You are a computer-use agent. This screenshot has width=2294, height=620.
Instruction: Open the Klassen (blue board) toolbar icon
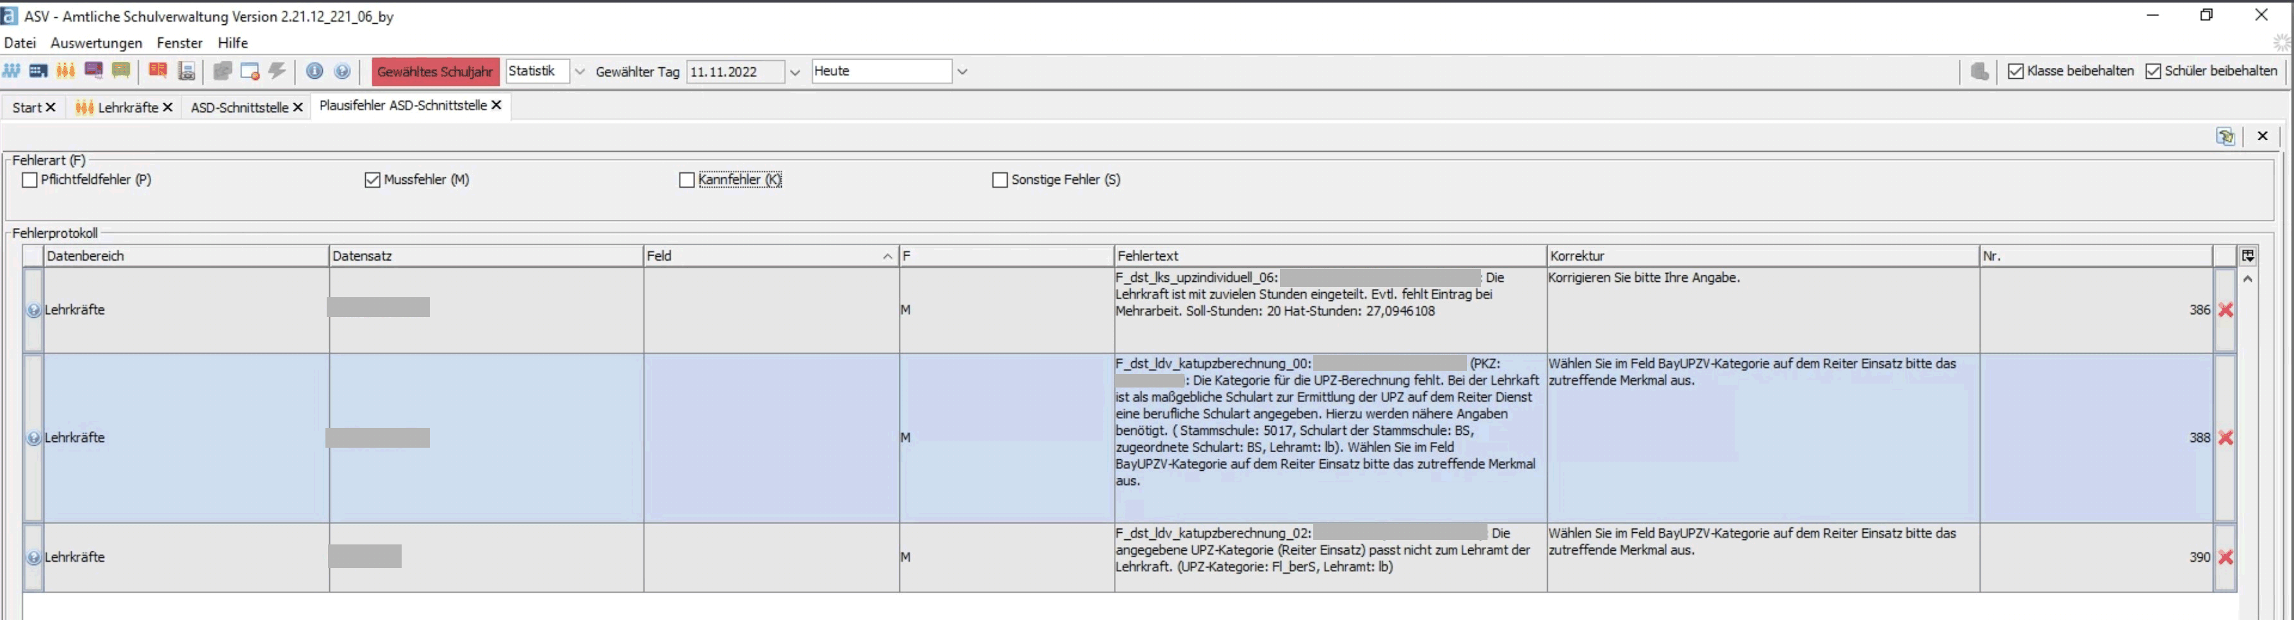38,71
